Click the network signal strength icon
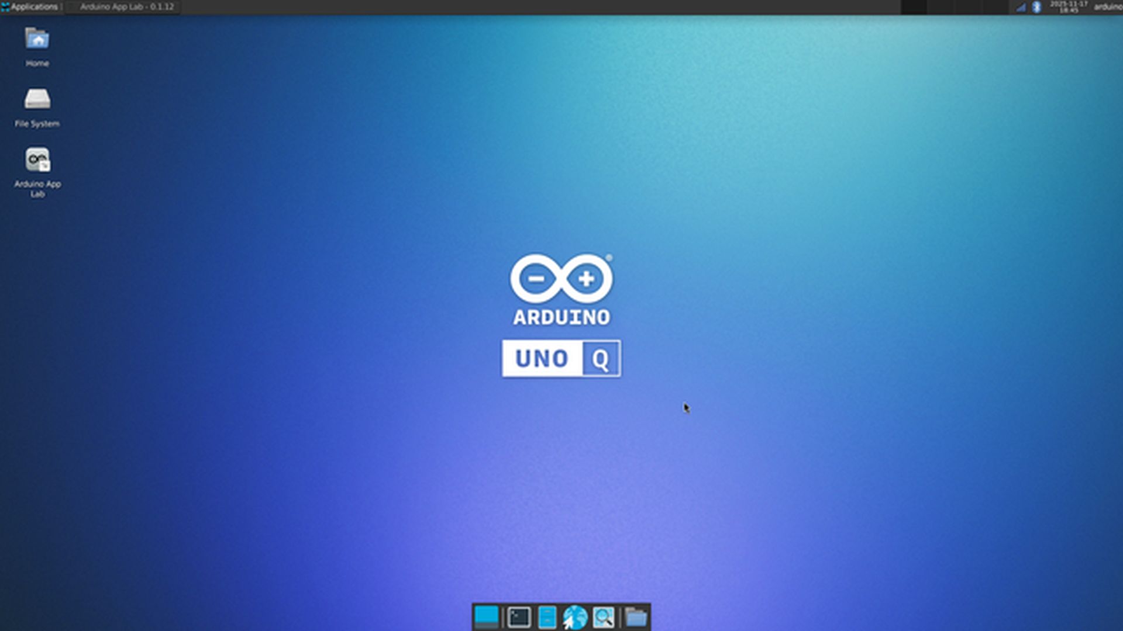1123x631 pixels. pos(1021,7)
